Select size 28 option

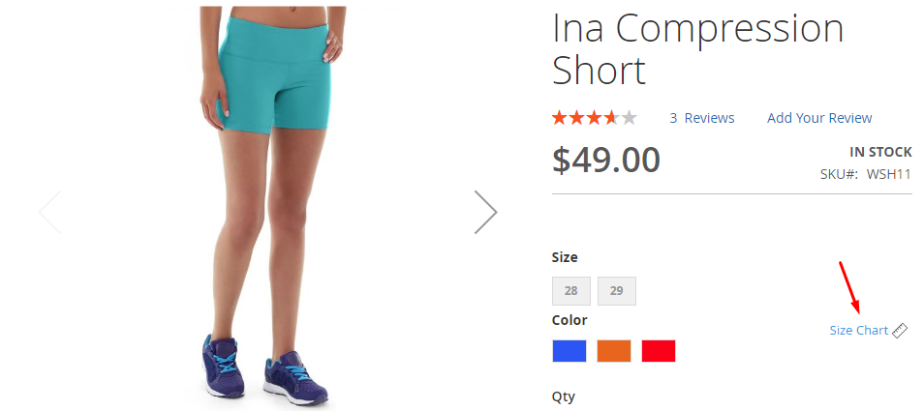[x=571, y=291]
